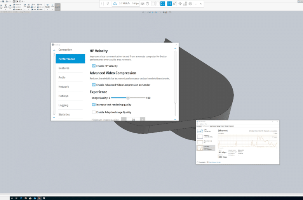Expand the Reference Geometry dropdown arrow

point(47,10)
